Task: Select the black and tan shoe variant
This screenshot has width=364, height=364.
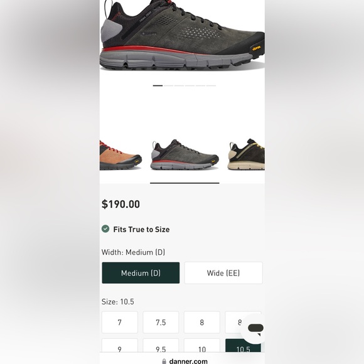Action: (x=246, y=154)
